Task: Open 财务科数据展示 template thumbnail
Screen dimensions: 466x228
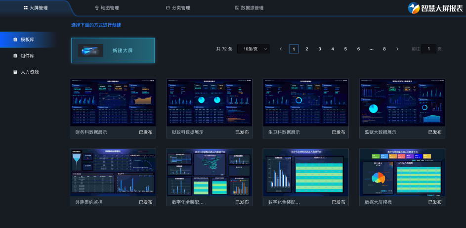Action: pos(113,102)
